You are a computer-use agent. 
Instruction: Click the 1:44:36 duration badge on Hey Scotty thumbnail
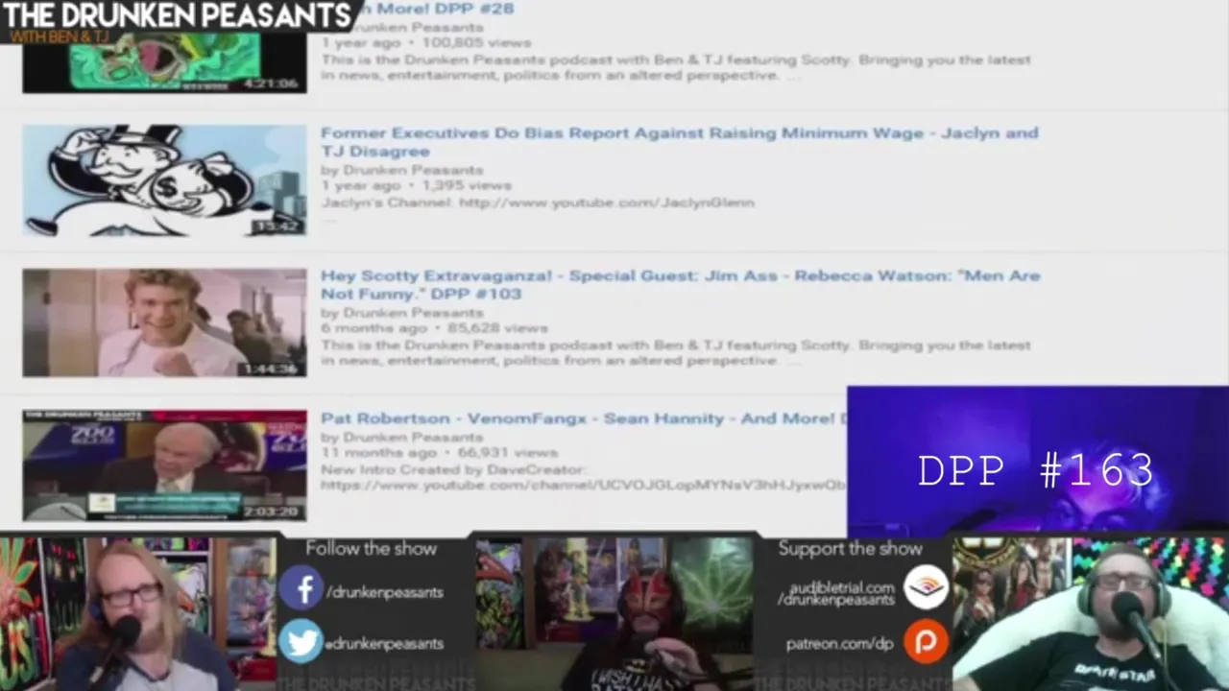(272, 369)
